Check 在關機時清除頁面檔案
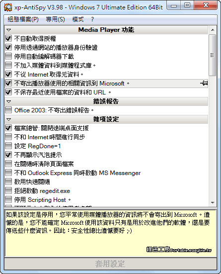This screenshot has height=274, width=221. [x=8, y=164]
